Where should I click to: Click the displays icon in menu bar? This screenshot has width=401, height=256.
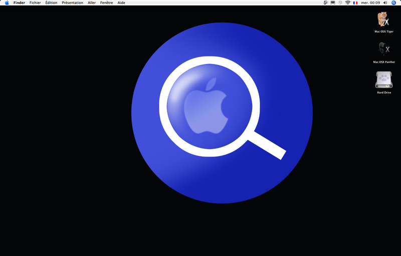[333, 3]
